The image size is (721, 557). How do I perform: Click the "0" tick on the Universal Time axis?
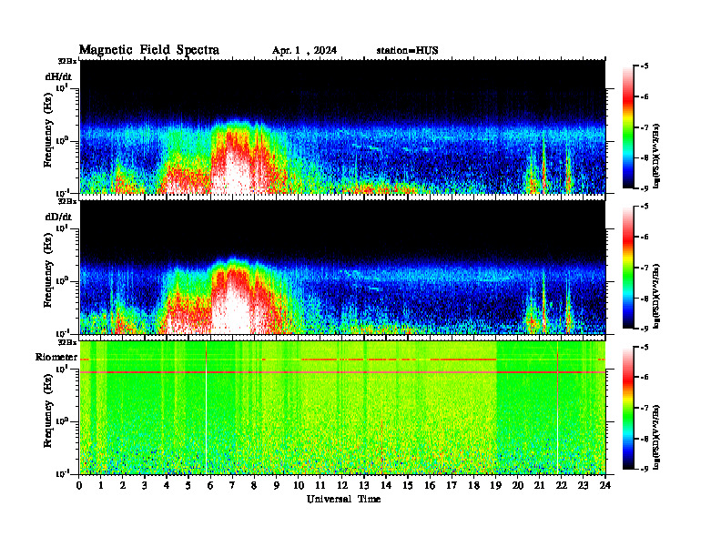pyautogui.click(x=79, y=485)
